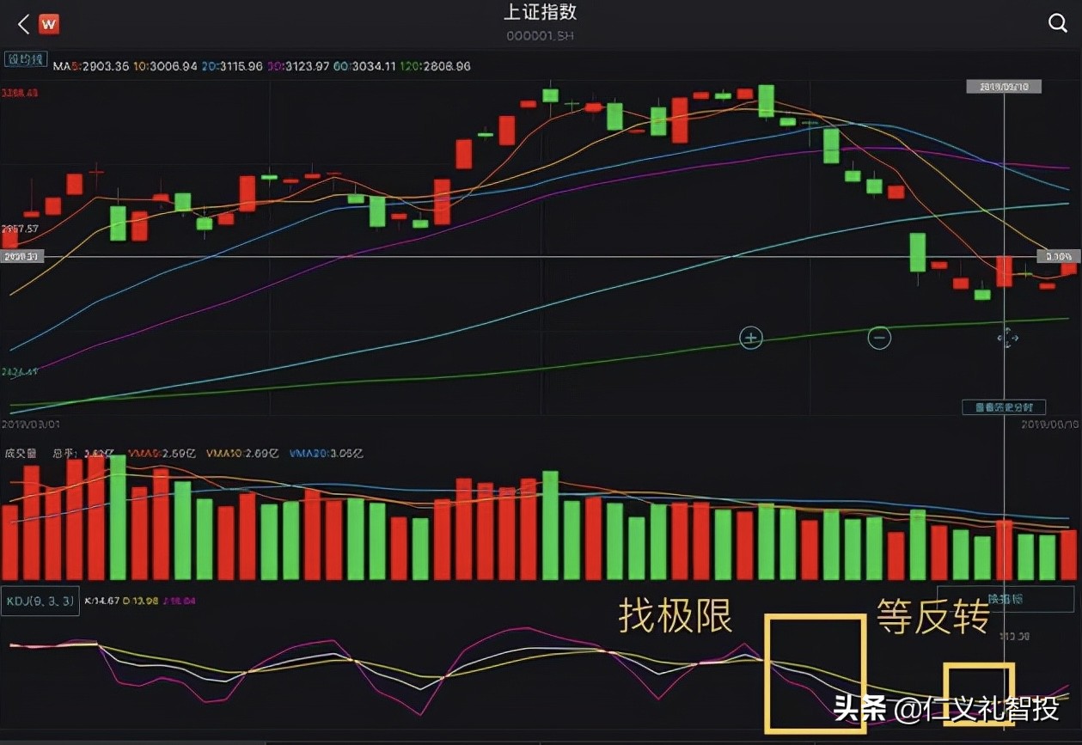Image resolution: width=1082 pixels, height=745 pixels.
Task: Expand the KDJ(9,3,3) indicator selector
Action: click(39, 601)
